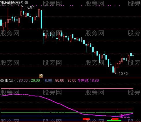This screenshot has width=141, height=122.
Task: Select the 90.00 indicator value
Action: point(60,81)
